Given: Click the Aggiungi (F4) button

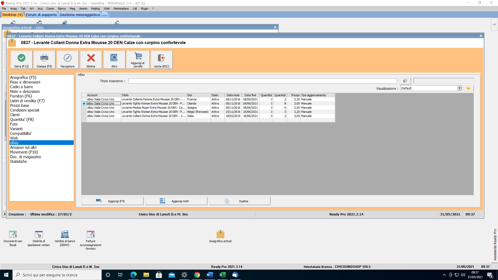Looking at the screenshot, I should click(112, 201).
